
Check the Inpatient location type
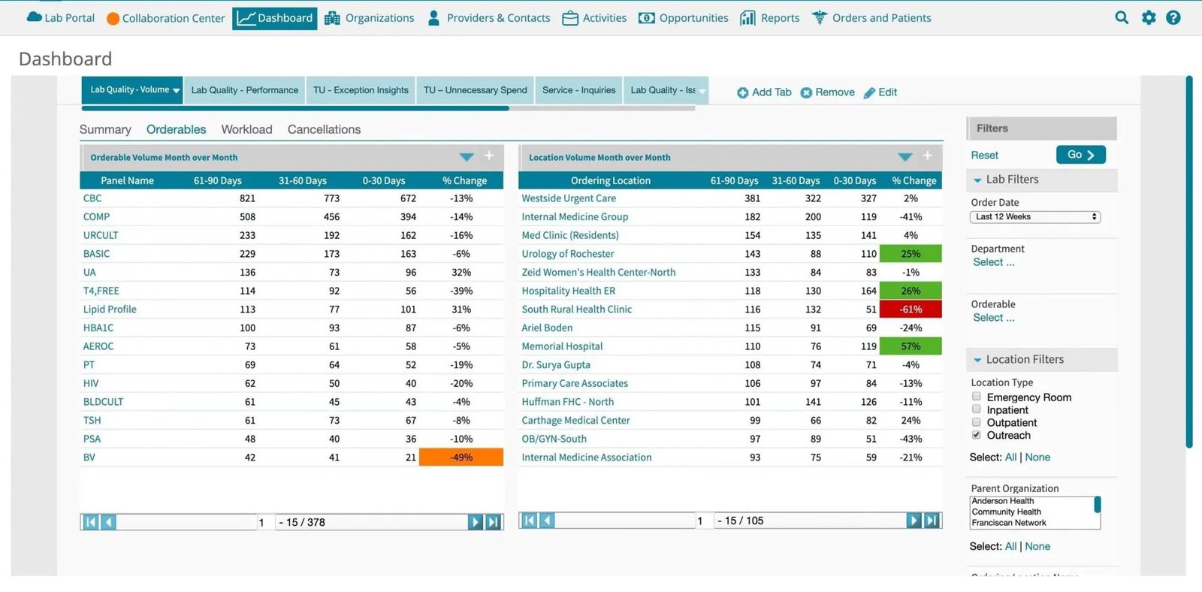(x=977, y=409)
